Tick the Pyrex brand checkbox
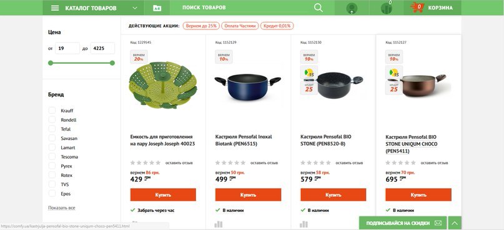 52,166
